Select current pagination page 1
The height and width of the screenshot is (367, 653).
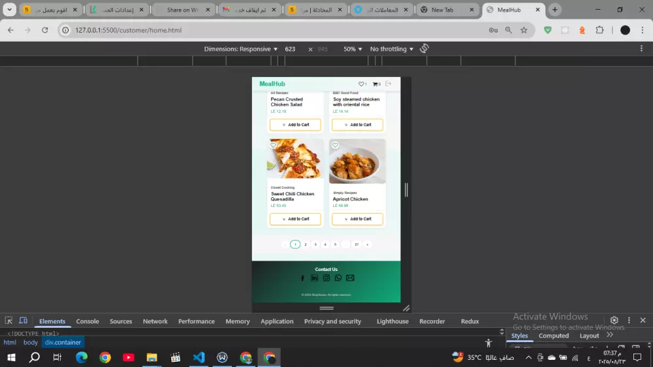click(x=295, y=244)
